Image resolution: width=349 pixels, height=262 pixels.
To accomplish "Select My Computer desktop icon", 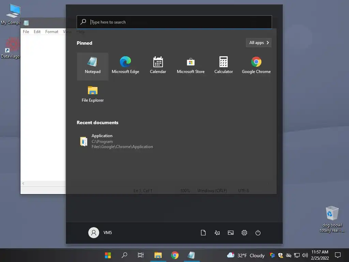I will pyautogui.click(x=11, y=14).
